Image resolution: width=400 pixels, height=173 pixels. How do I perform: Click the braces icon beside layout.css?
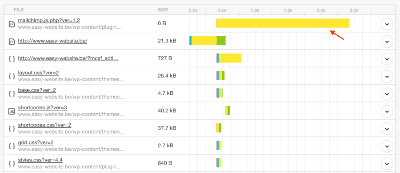tap(12, 76)
